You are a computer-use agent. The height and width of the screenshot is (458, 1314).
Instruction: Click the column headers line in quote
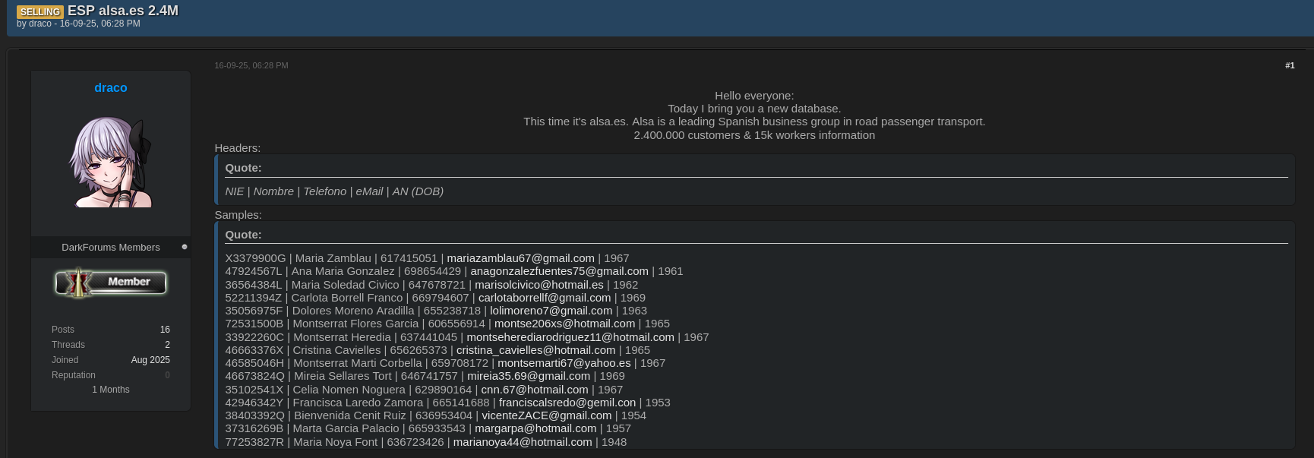click(334, 191)
